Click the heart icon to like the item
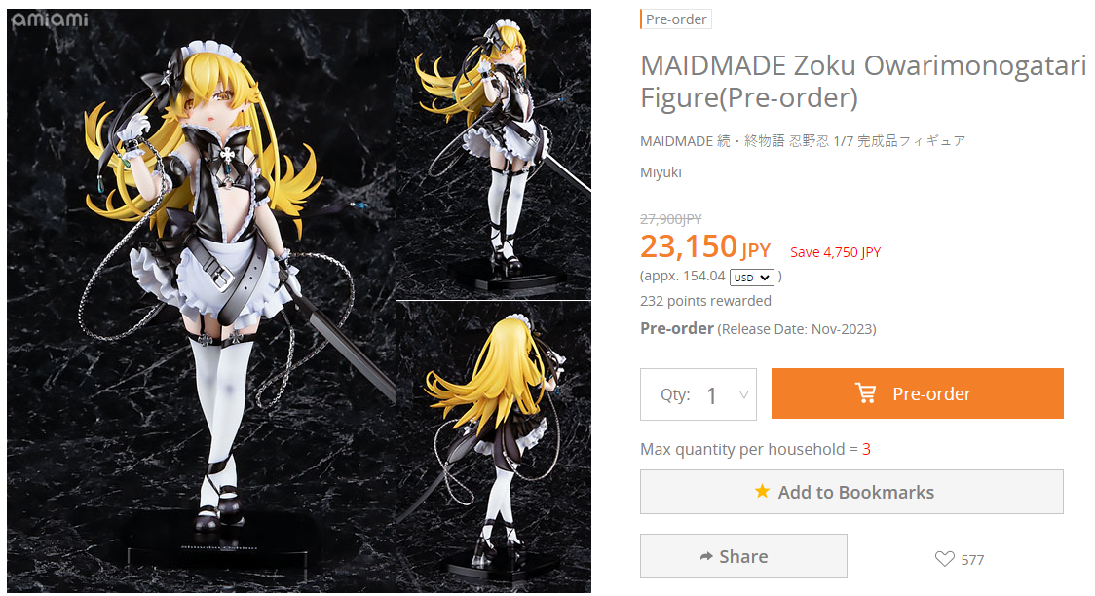Image resolution: width=1095 pixels, height=596 pixels. [x=944, y=559]
